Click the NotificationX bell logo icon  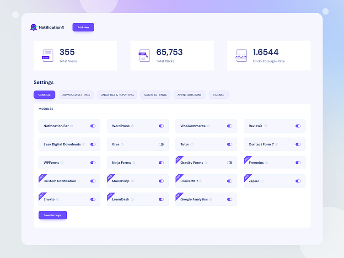point(33,27)
